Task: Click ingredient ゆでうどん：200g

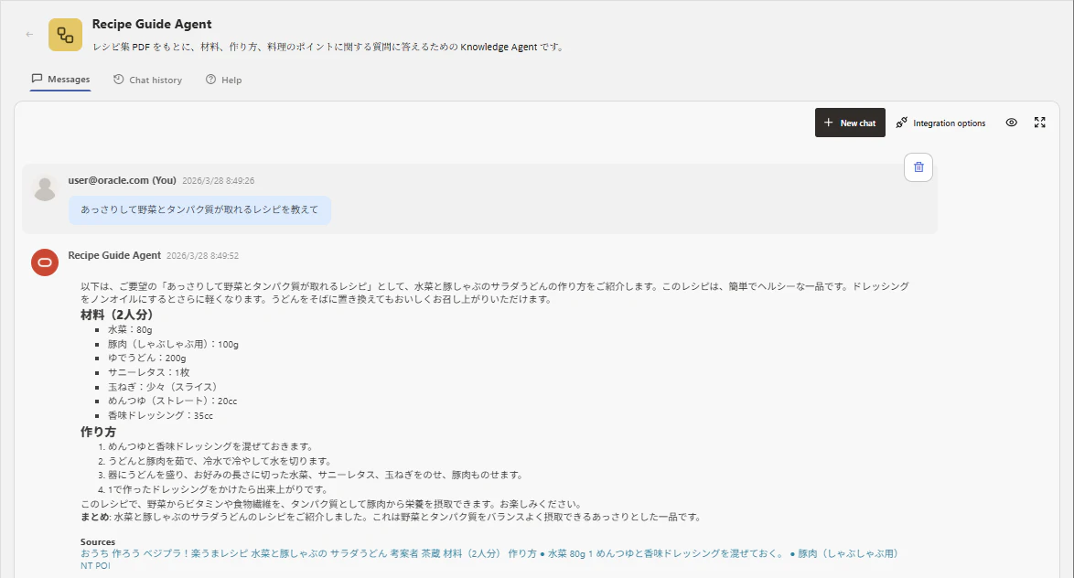Action: coord(146,359)
